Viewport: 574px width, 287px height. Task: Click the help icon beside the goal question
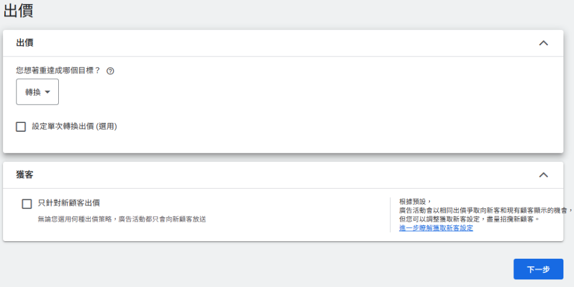click(x=110, y=71)
